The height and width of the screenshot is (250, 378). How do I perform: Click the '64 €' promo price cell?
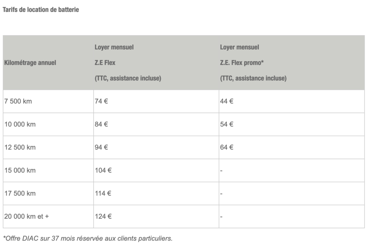[x=292, y=147]
